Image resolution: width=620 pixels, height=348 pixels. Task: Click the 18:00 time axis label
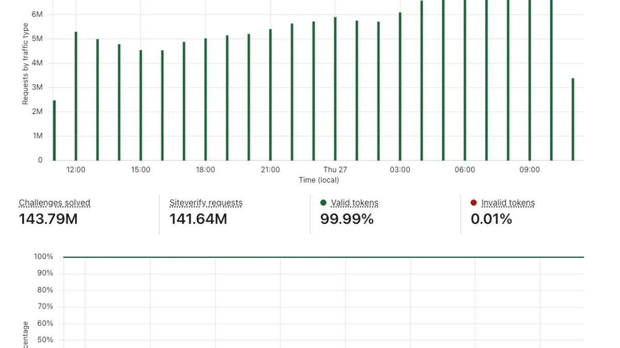pos(206,170)
